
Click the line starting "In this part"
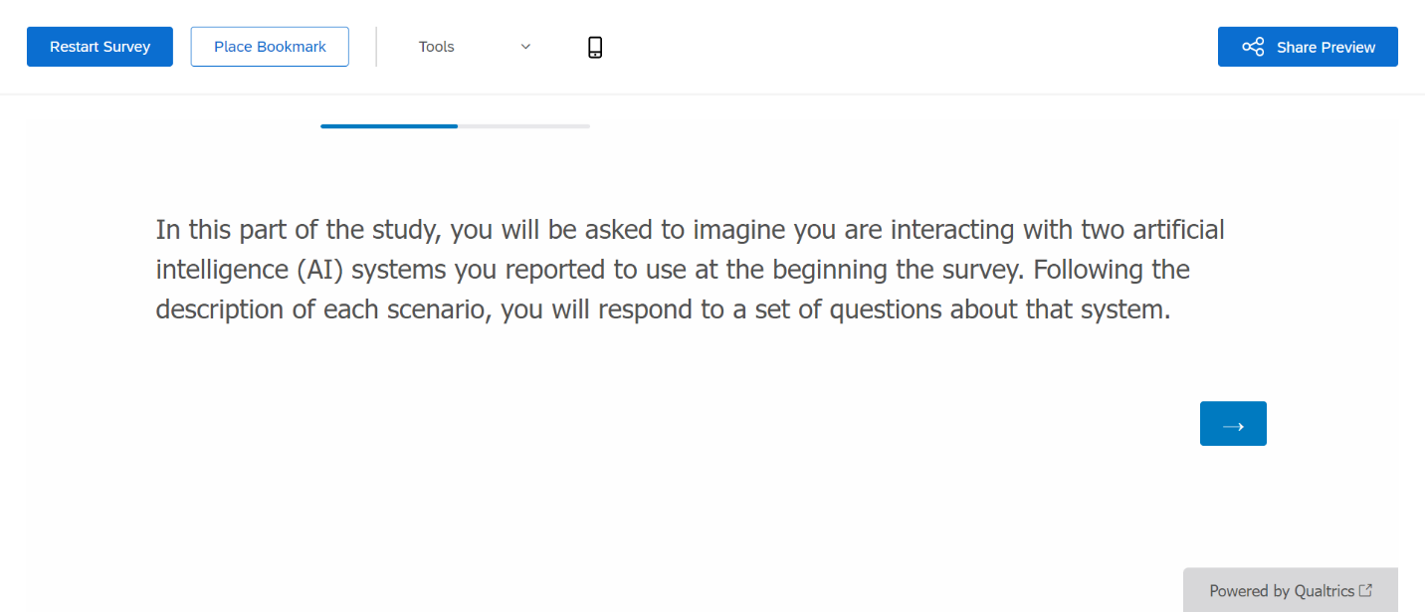[690, 230]
